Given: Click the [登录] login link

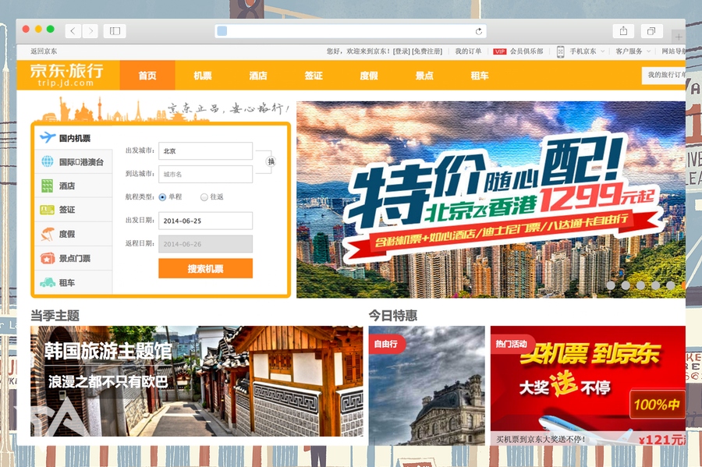Looking at the screenshot, I should [401, 51].
